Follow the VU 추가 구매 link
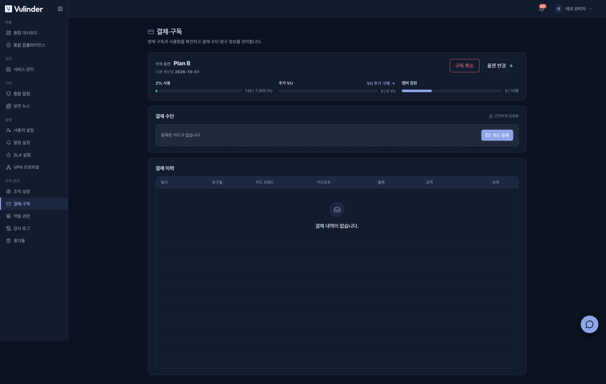Viewport: 606px width, 384px height. (x=381, y=83)
